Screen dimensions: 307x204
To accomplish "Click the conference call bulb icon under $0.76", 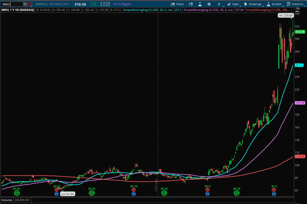I will (133, 194).
